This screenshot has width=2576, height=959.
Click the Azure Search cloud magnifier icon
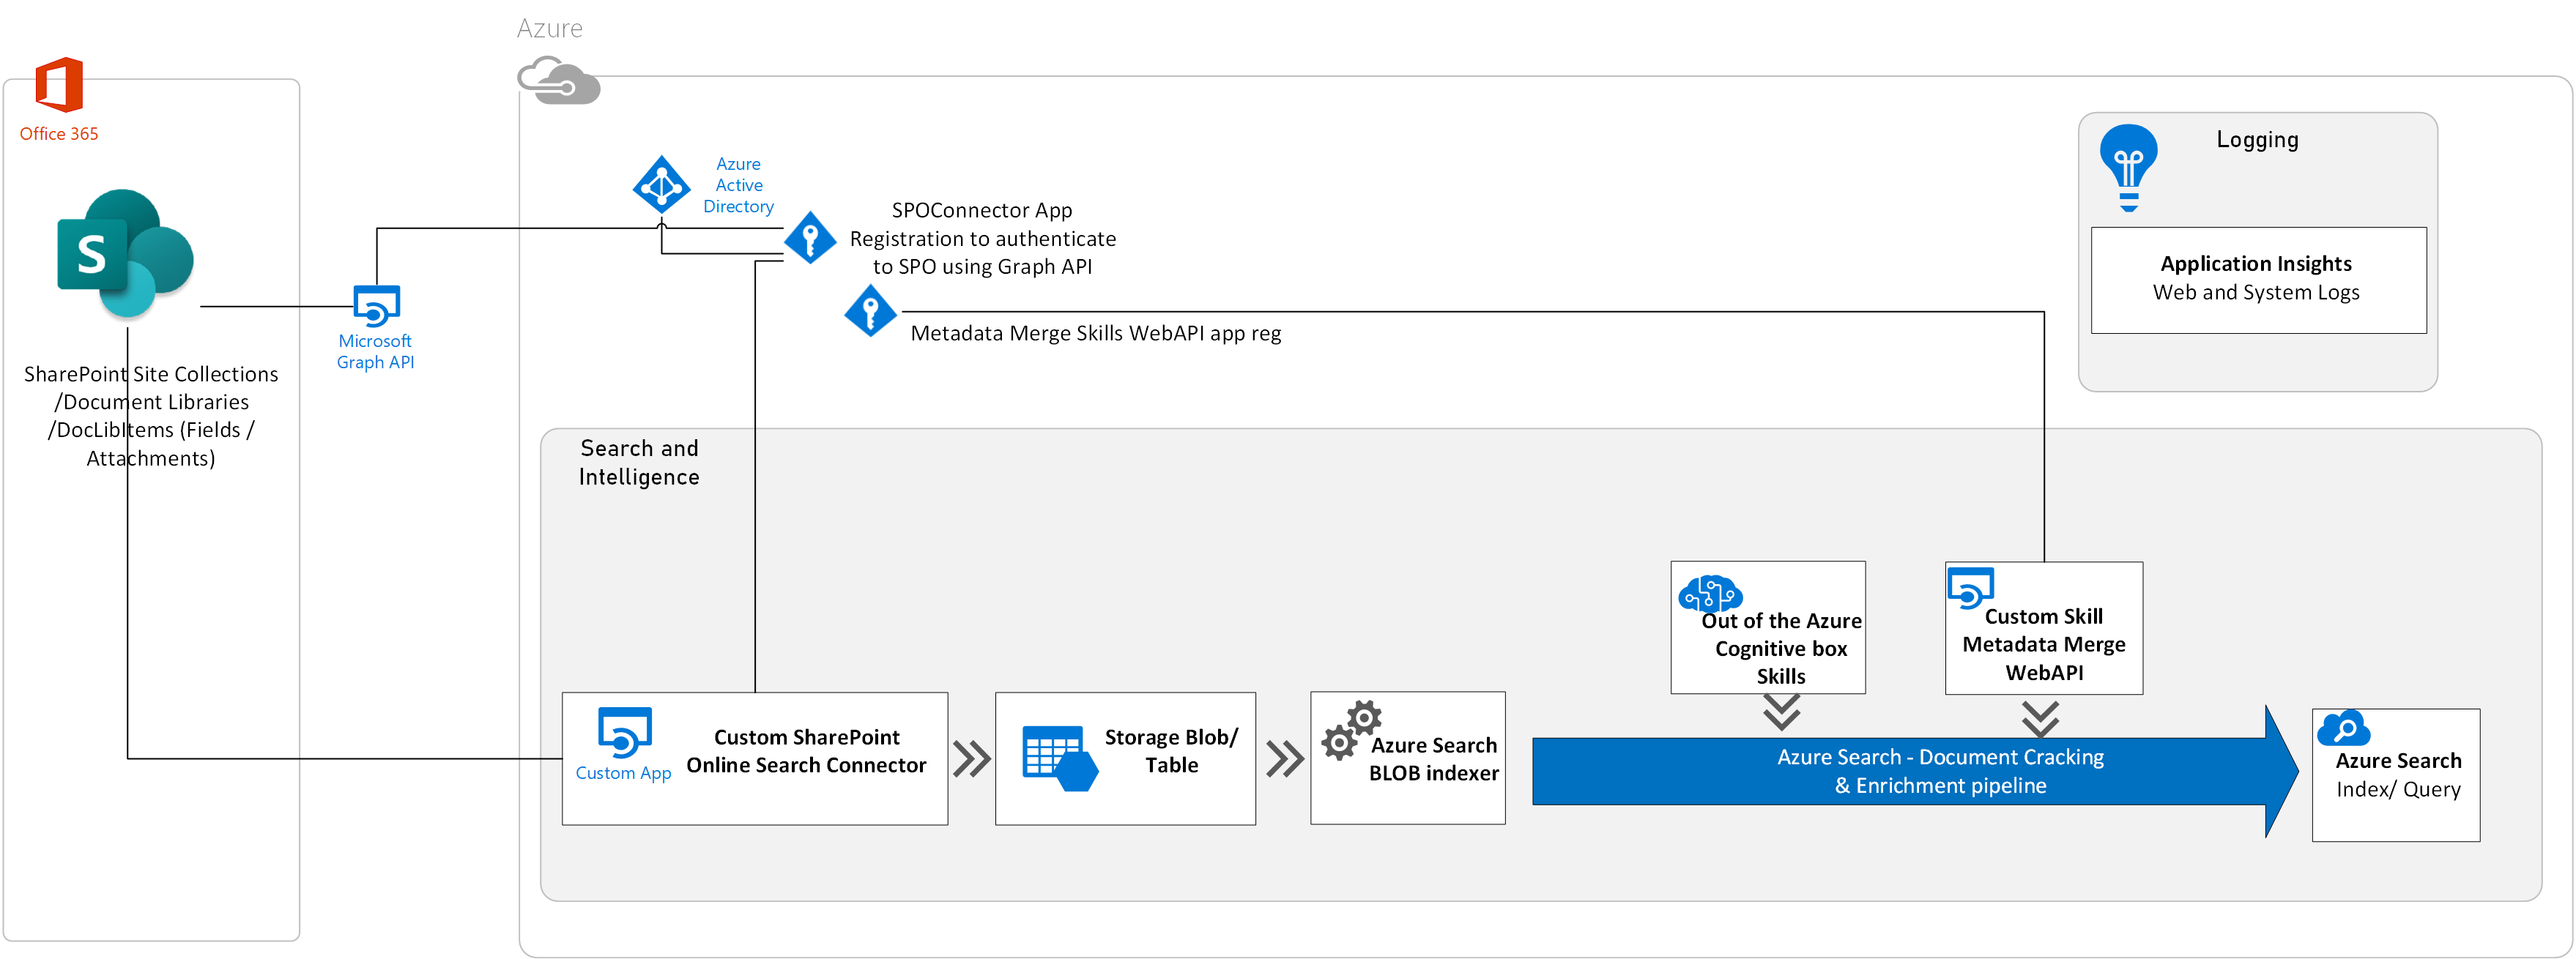point(2343,729)
